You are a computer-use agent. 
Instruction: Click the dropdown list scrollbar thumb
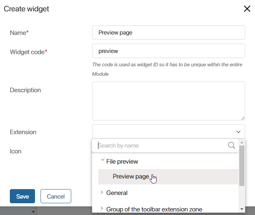click(x=242, y=166)
